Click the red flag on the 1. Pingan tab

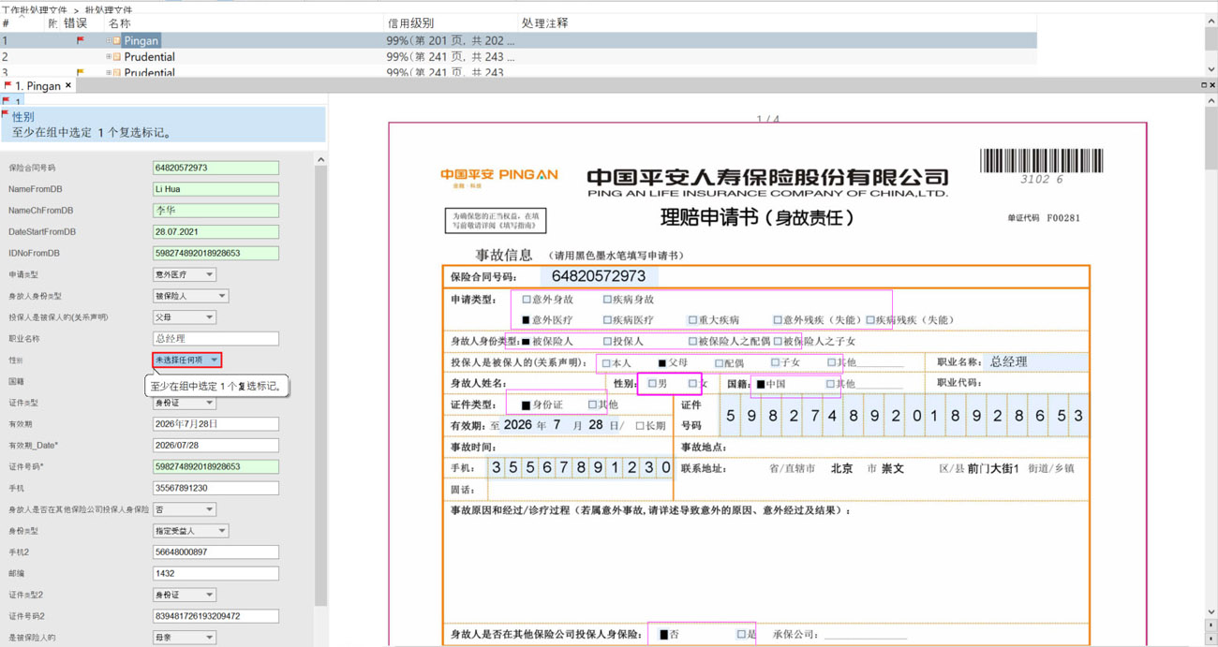8,85
